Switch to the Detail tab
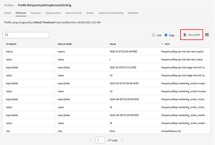The image size is (215, 145). tap(7, 13)
